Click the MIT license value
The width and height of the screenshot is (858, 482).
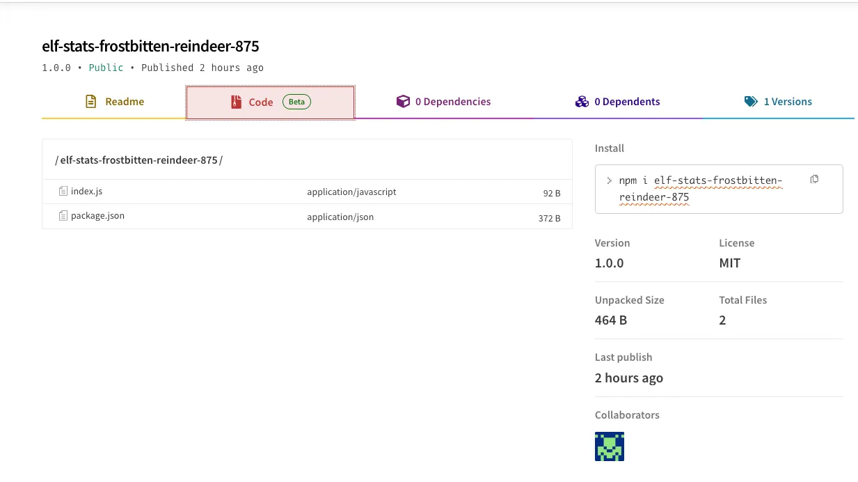coord(730,263)
